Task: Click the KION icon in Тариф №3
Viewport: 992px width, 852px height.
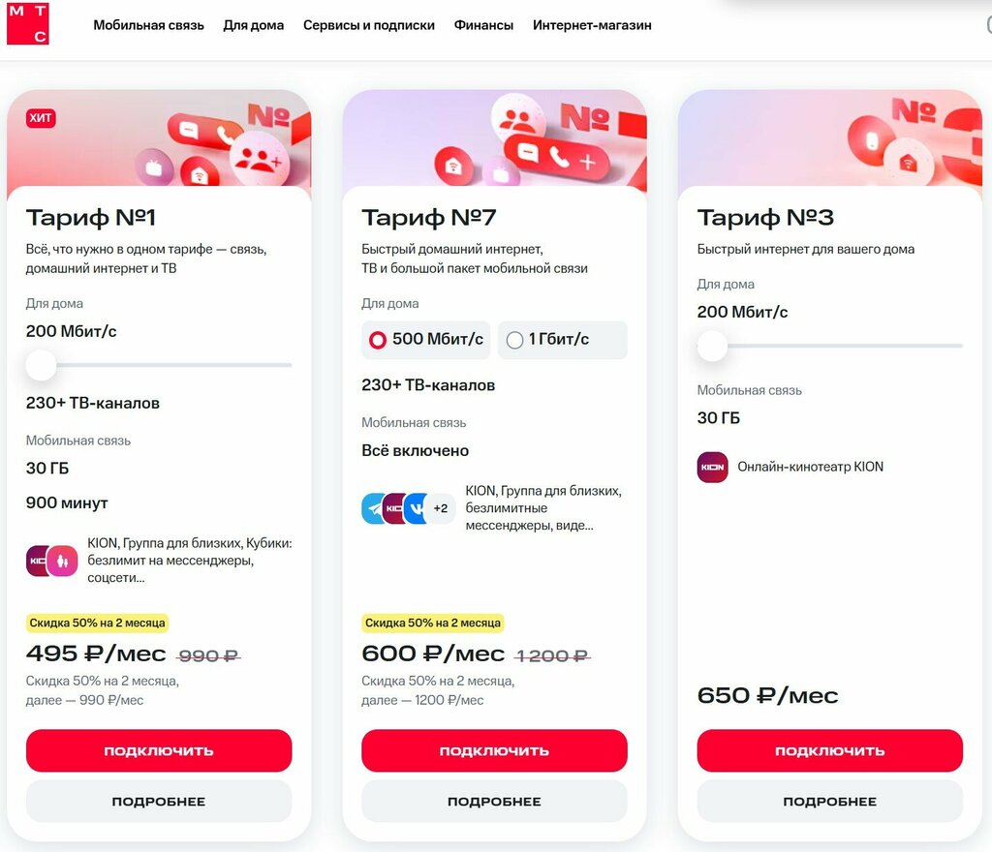Action: coord(712,467)
